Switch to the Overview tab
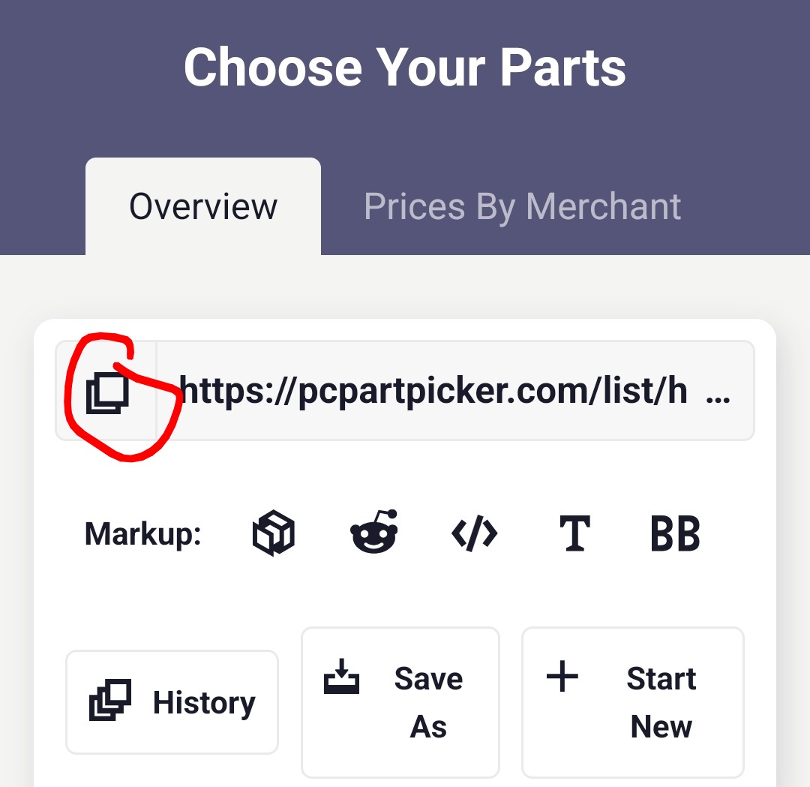The width and height of the screenshot is (810, 787). click(203, 207)
